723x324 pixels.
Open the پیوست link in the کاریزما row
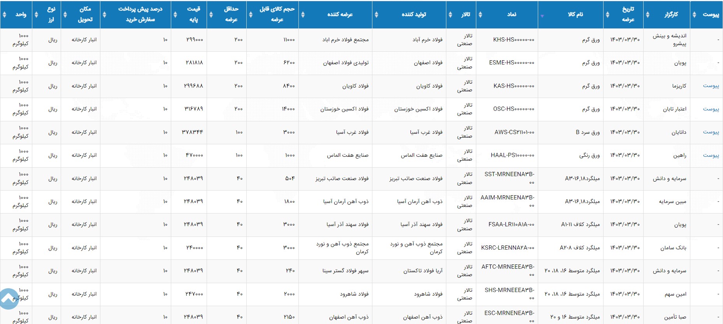pyautogui.click(x=711, y=86)
